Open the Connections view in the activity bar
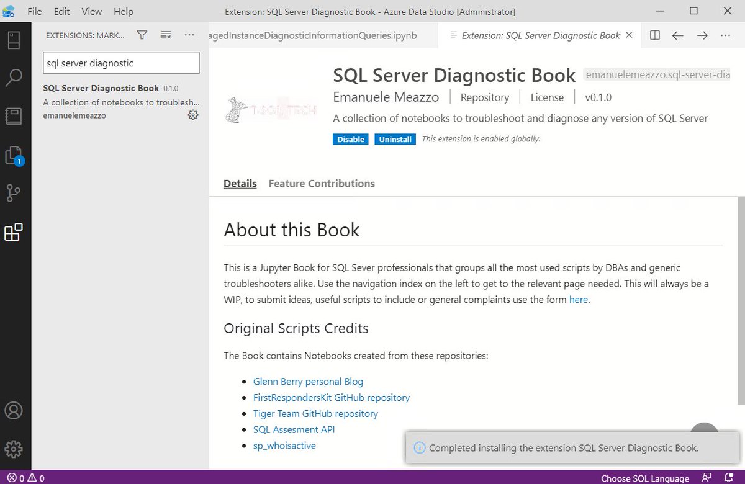 tap(14, 40)
